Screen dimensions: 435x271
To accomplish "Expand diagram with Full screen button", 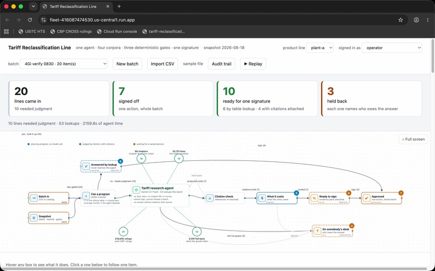I will point(413,139).
